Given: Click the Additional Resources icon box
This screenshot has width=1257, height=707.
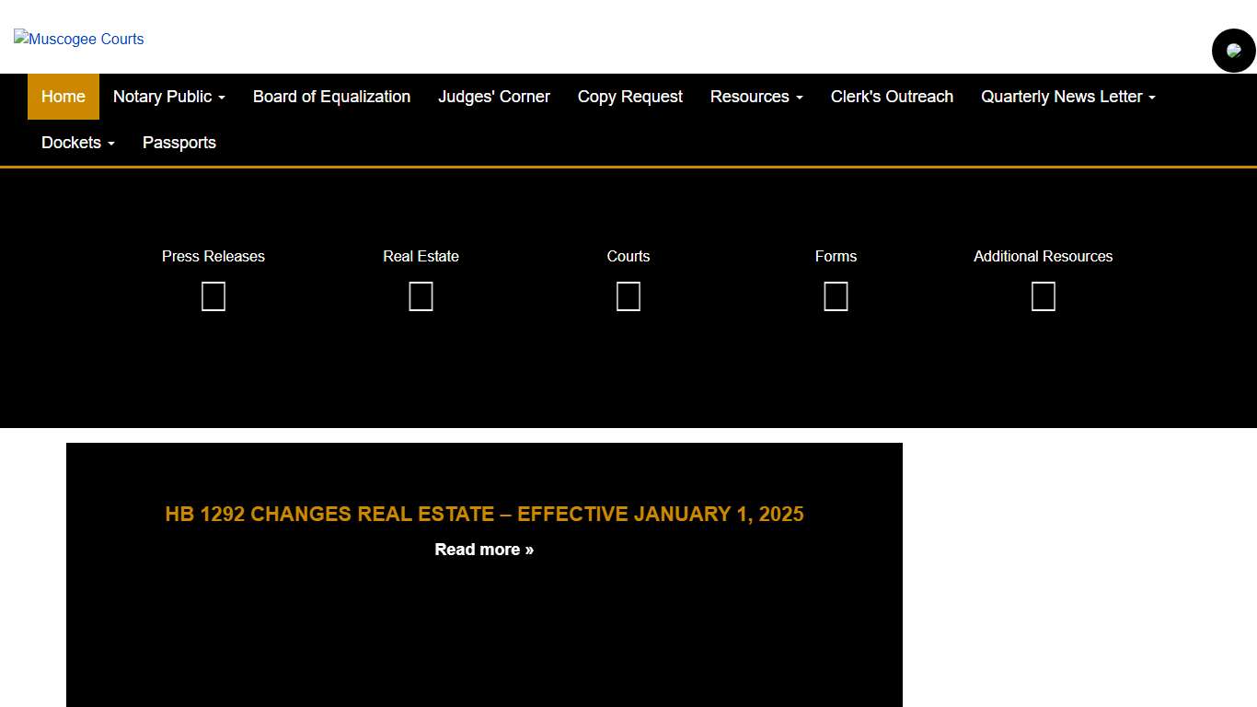Looking at the screenshot, I should point(1043,296).
